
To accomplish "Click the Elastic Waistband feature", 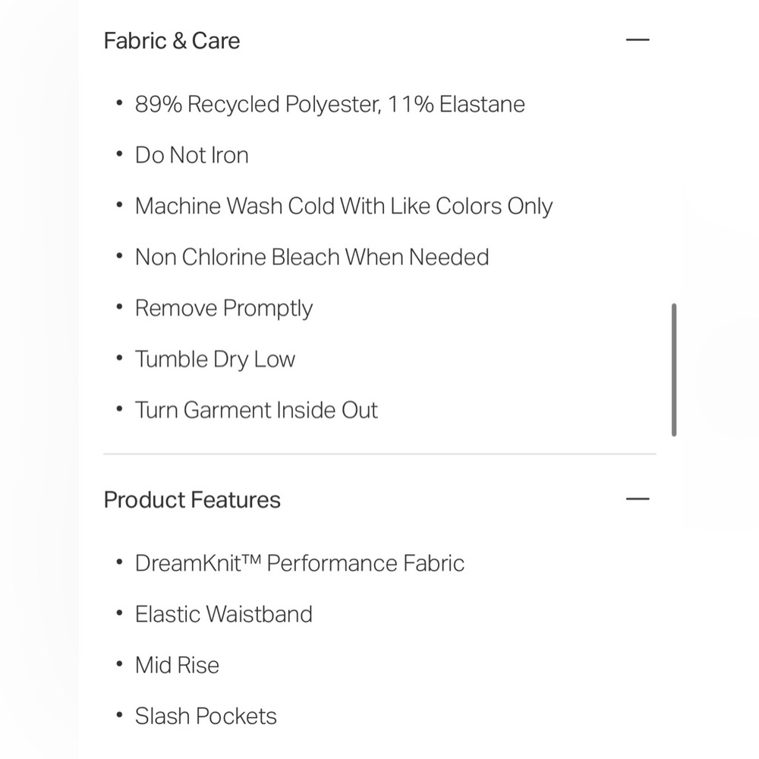I will pyautogui.click(x=224, y=614).
